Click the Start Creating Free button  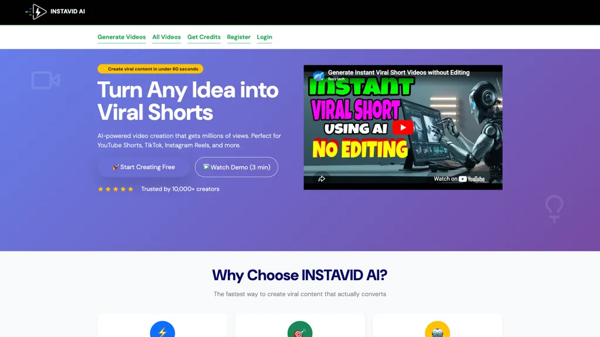[144, 167]
